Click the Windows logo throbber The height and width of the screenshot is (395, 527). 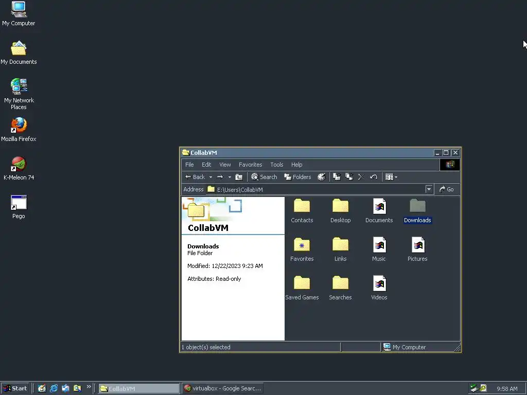450,165
